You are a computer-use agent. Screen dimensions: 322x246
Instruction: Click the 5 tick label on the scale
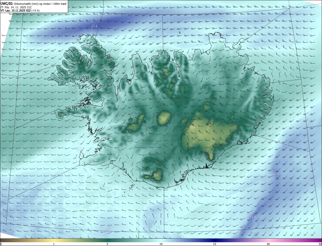[107, 244]
